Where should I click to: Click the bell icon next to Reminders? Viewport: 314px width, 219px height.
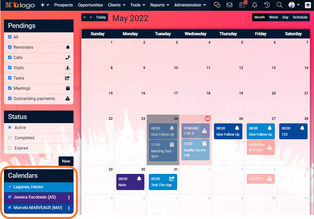point(68,47)
